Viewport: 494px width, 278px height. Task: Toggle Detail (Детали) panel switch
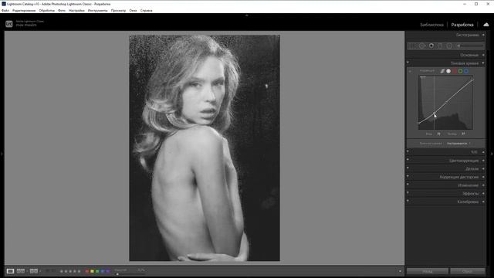coord(408,168)
